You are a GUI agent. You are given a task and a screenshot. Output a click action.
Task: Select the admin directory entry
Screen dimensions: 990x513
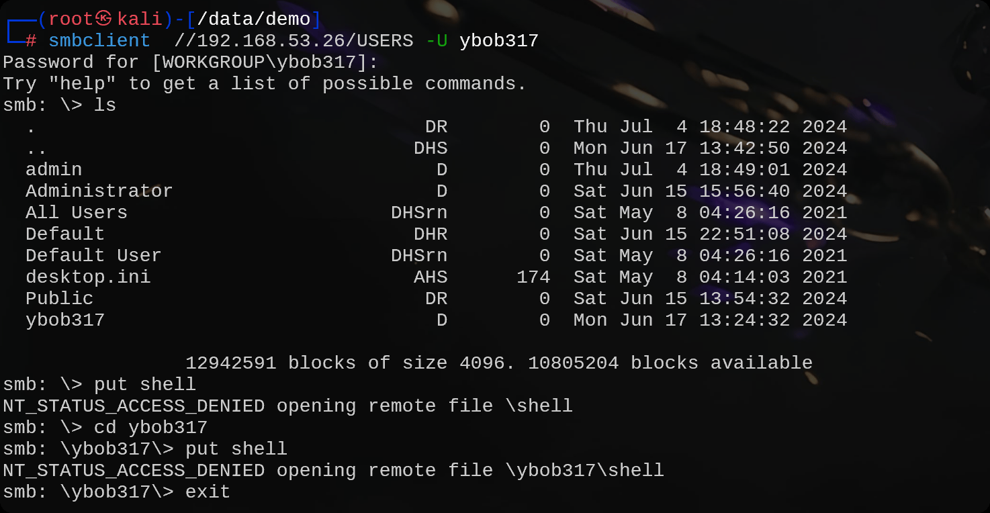54,170
